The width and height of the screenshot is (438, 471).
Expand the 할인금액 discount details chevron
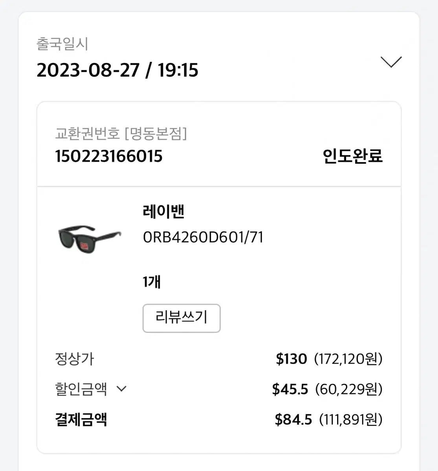tap(122, 389)
